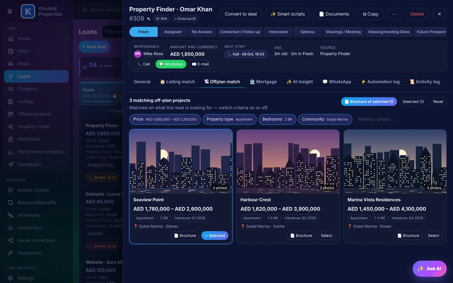Open Handovers in sidebar
Image resolution: width=453 pixels, height=283 pixels.
[x=36, y=139]
